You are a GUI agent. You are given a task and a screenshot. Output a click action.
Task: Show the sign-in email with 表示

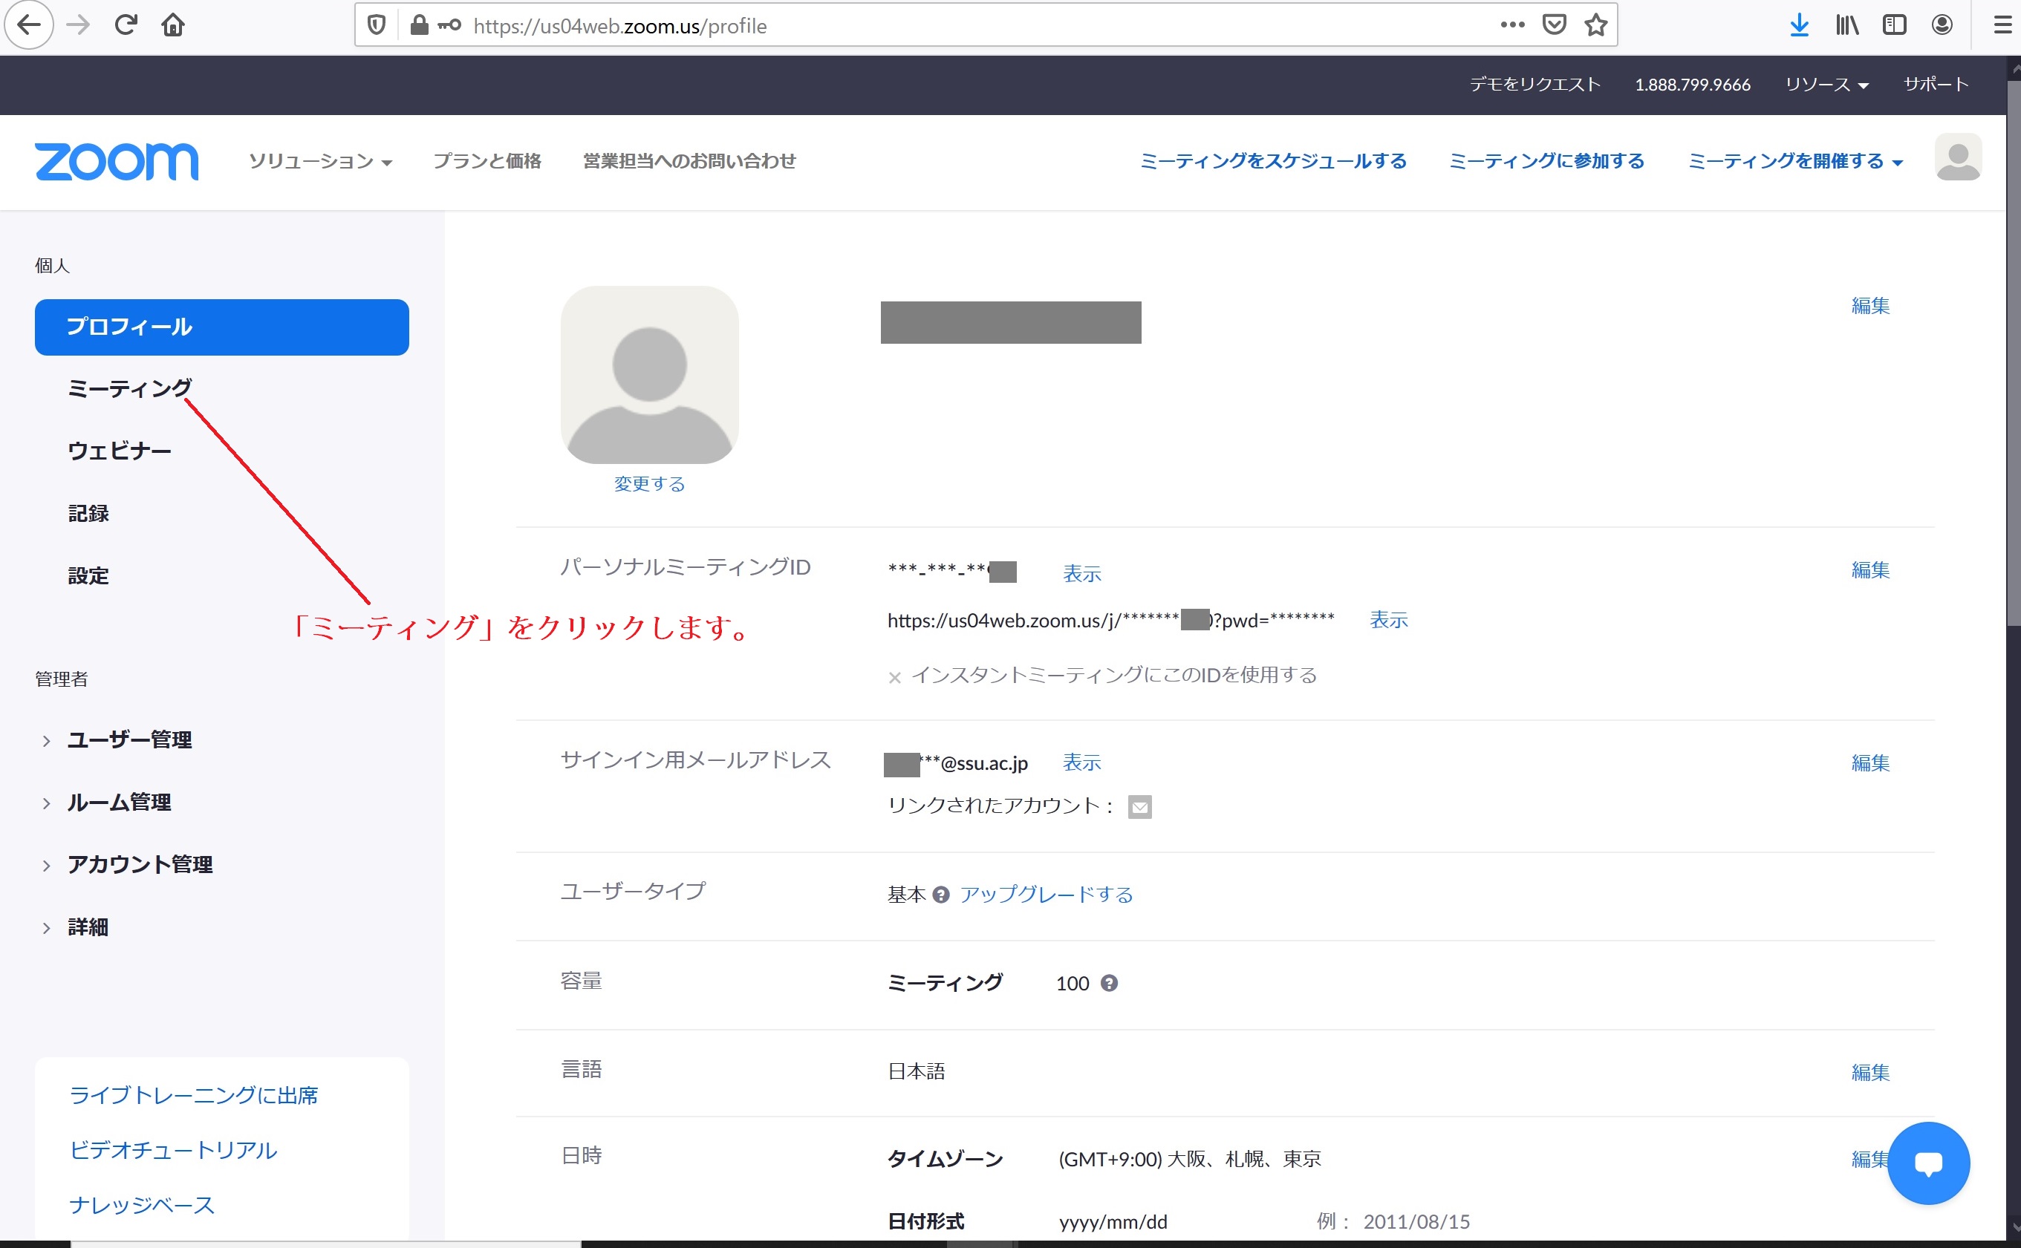pos(1082,762)
